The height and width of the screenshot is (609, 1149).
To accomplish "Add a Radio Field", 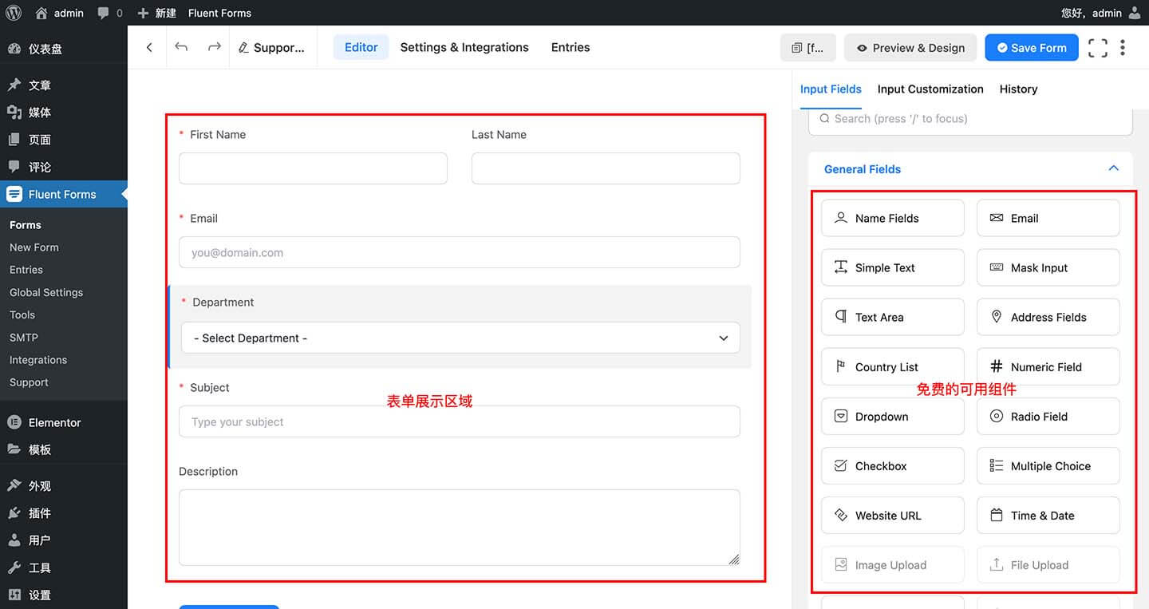I will pyautogui.click(x=1048, y=416).
